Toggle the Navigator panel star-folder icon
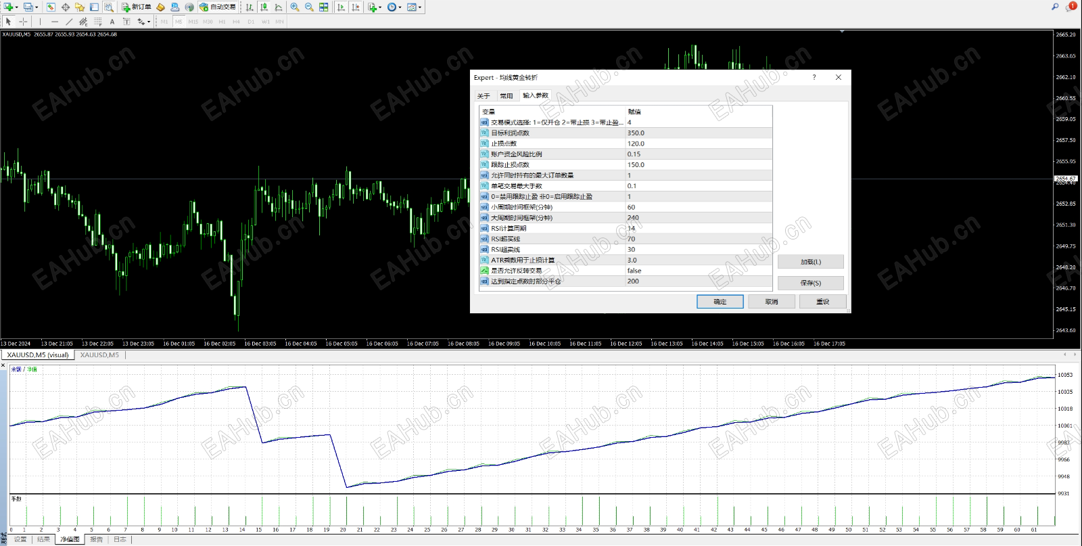This screenshot has height=546, width=1082. pyautogui.click(x=80, y=7)
